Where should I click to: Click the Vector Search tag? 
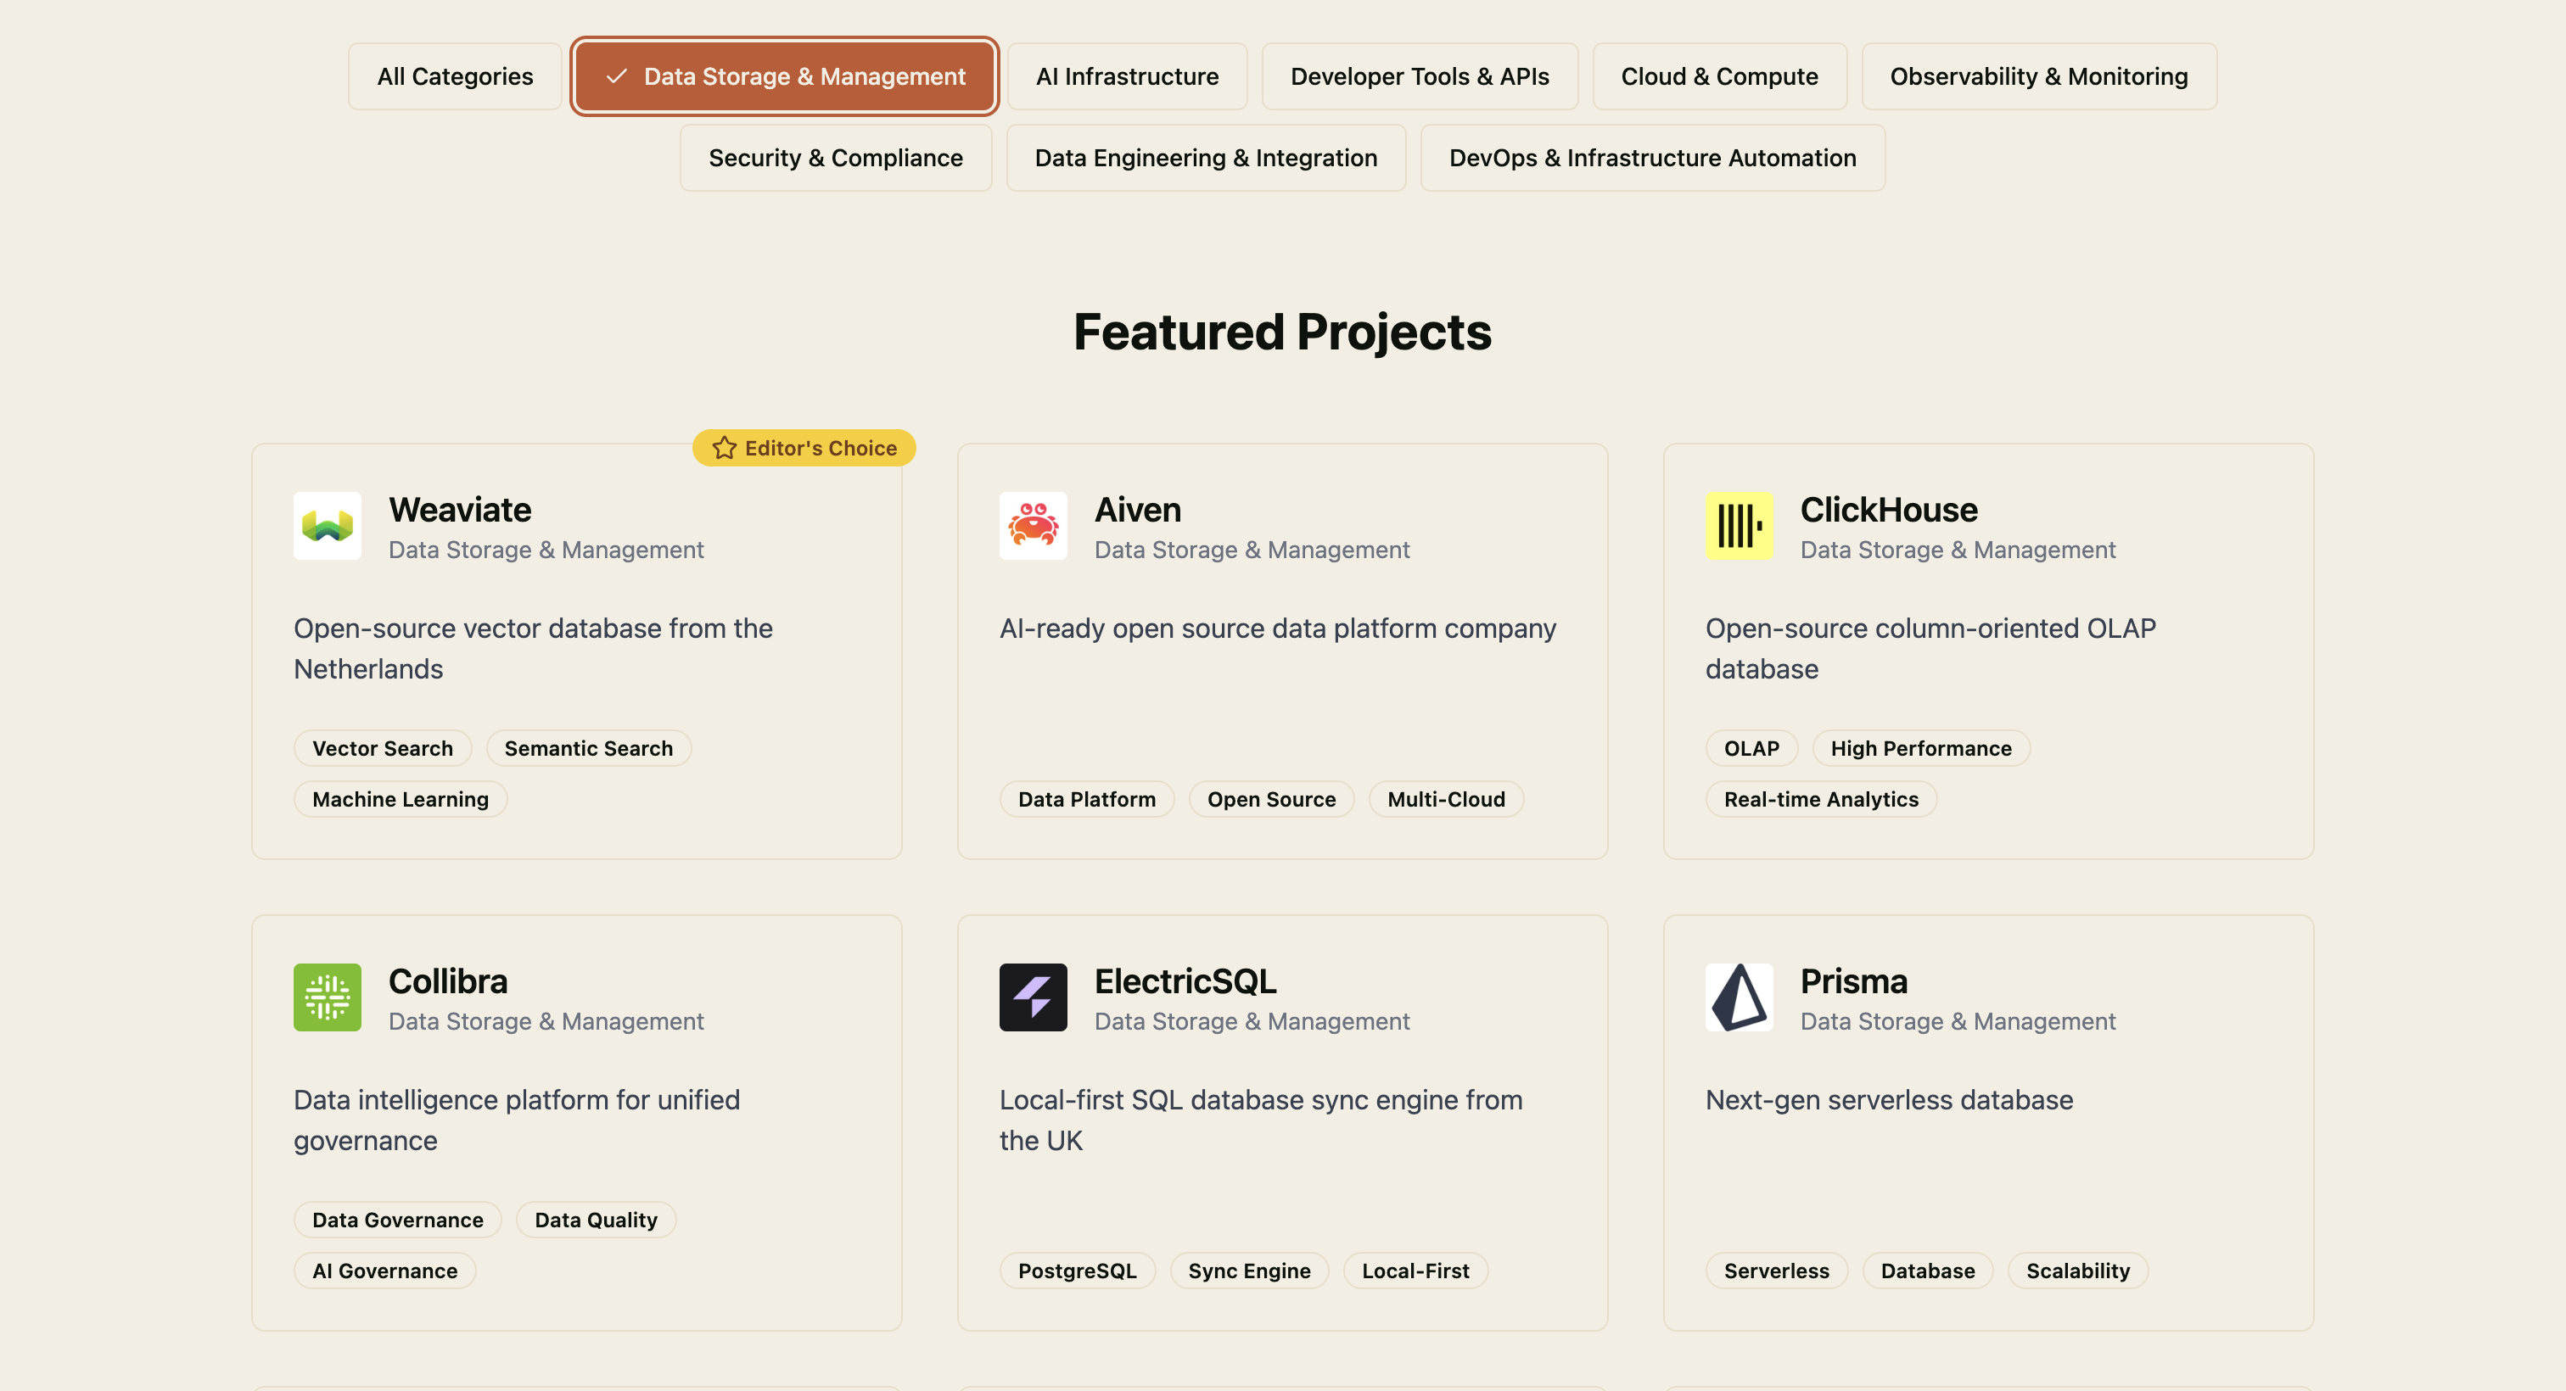(x=383, y=749)
